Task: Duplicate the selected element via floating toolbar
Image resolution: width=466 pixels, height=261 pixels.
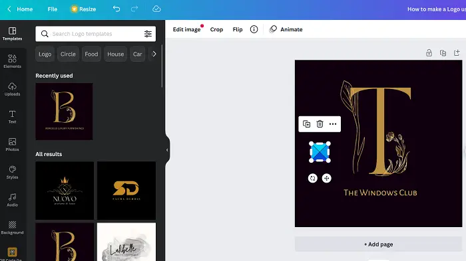Action: [306, 124]
